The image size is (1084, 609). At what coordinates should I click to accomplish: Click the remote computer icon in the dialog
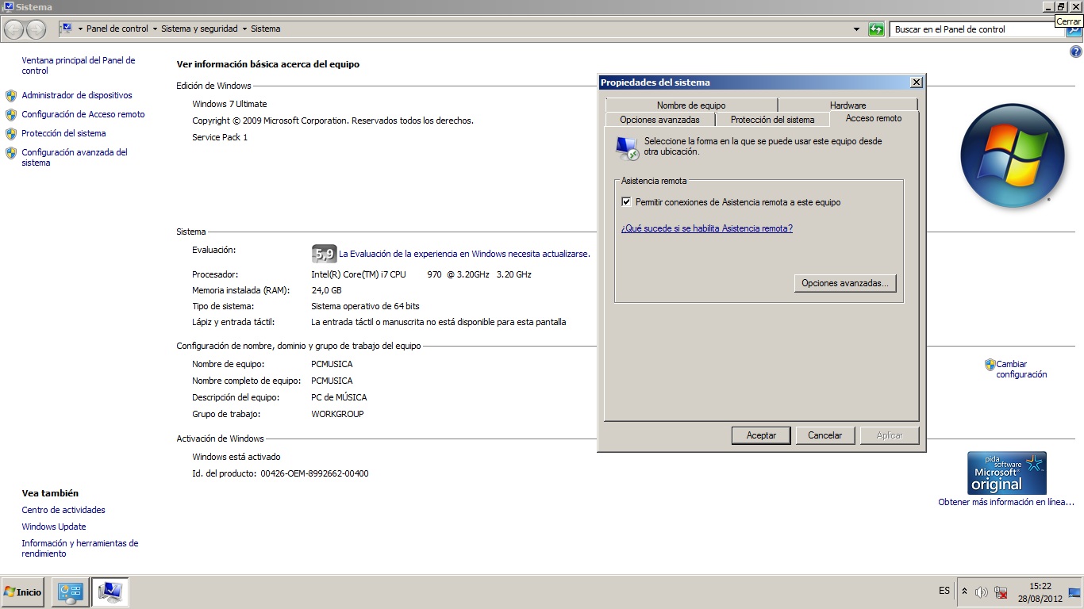628,147
